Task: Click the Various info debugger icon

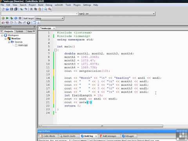Action: (x=38, y=23)
